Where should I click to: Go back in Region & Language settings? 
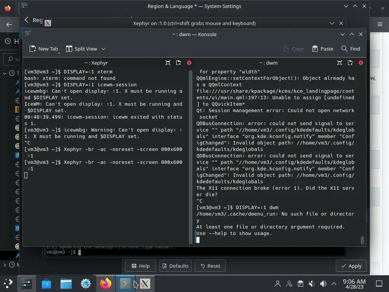click(x=27, y=20)
